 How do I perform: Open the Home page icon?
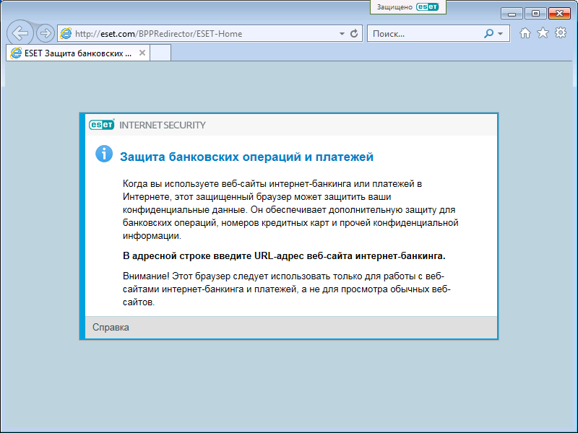click(x=525, y=33)
